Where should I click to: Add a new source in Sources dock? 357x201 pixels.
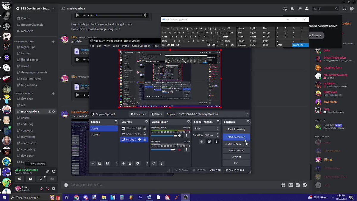[x=123, y=163]
